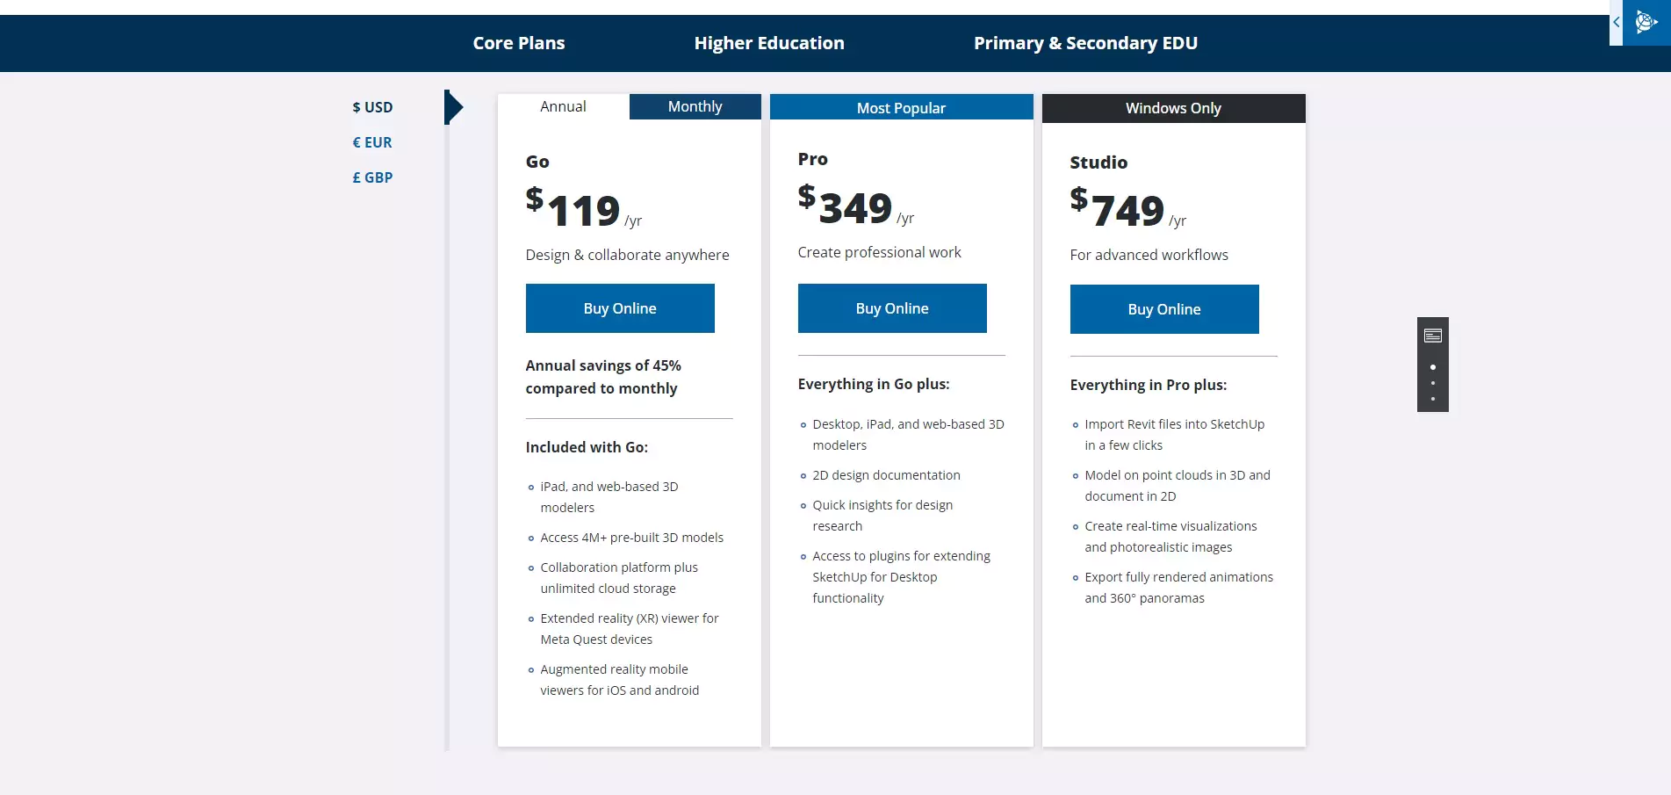Screen dimensions: 1671x795
Task: Jump to second section dot in page navigator
Action: click(1433, 383)
